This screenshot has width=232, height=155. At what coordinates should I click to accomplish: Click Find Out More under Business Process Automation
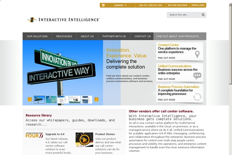point(166,100)
